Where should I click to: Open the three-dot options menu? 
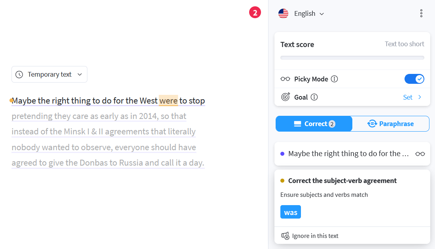pos(421,13)
